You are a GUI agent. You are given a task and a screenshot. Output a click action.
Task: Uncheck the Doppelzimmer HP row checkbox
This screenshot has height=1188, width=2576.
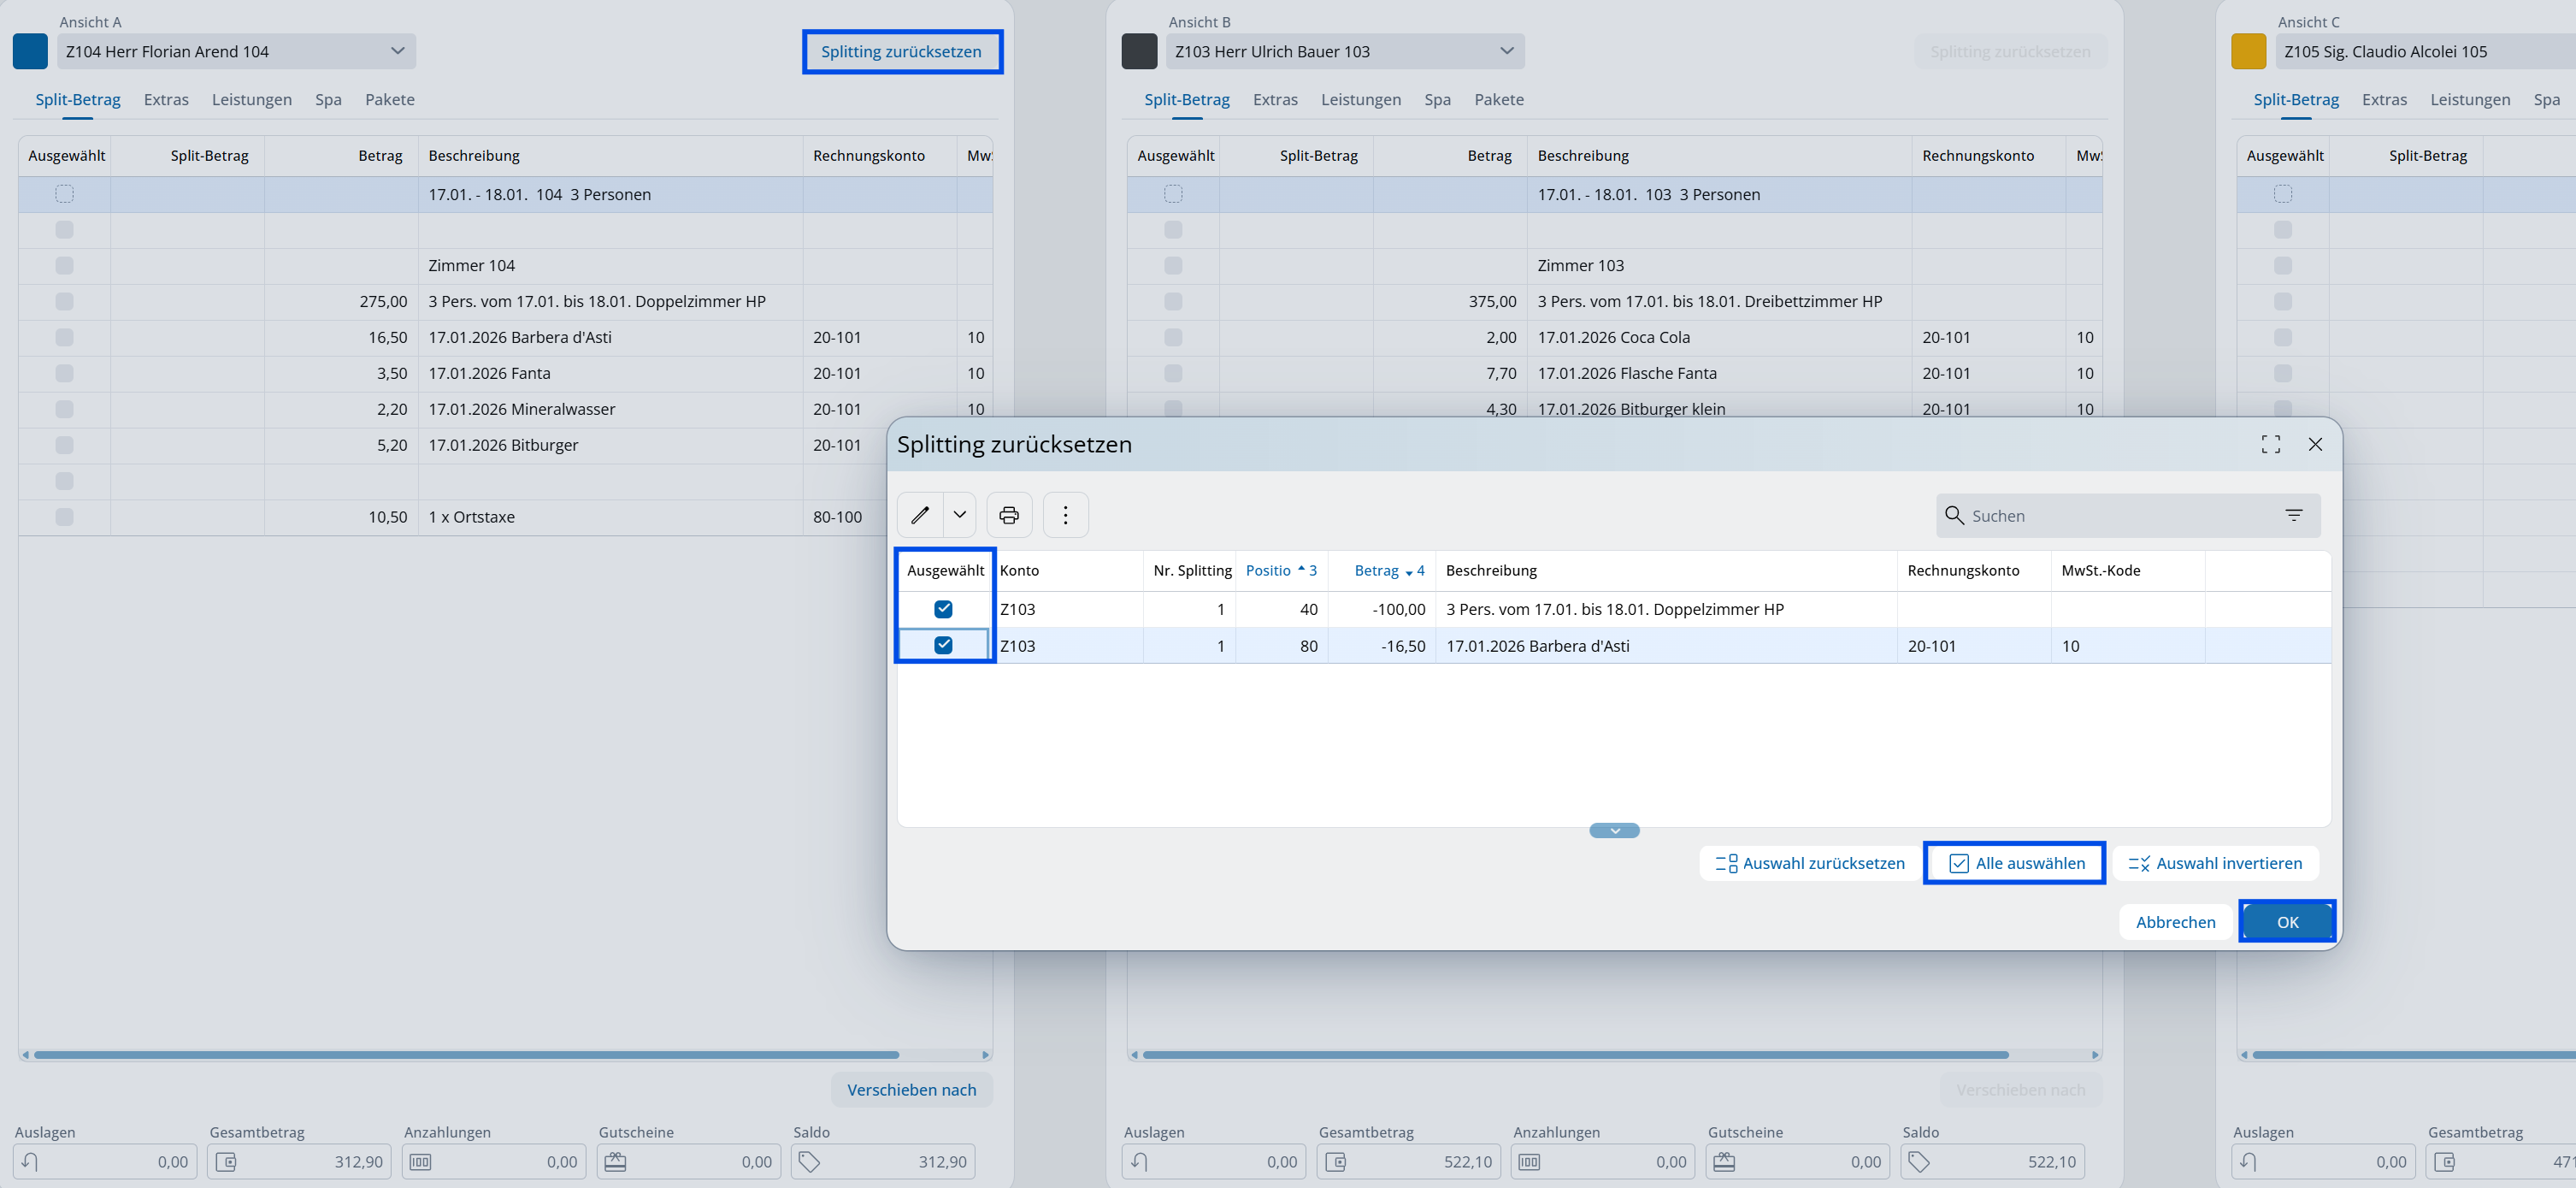pos(943,609)
